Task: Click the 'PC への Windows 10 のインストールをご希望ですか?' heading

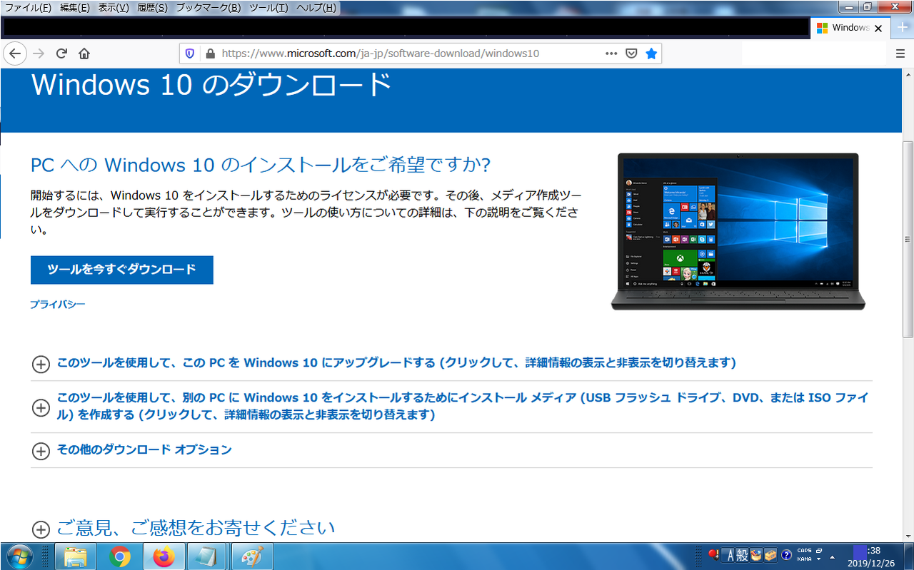Action: tap(261, 166)
